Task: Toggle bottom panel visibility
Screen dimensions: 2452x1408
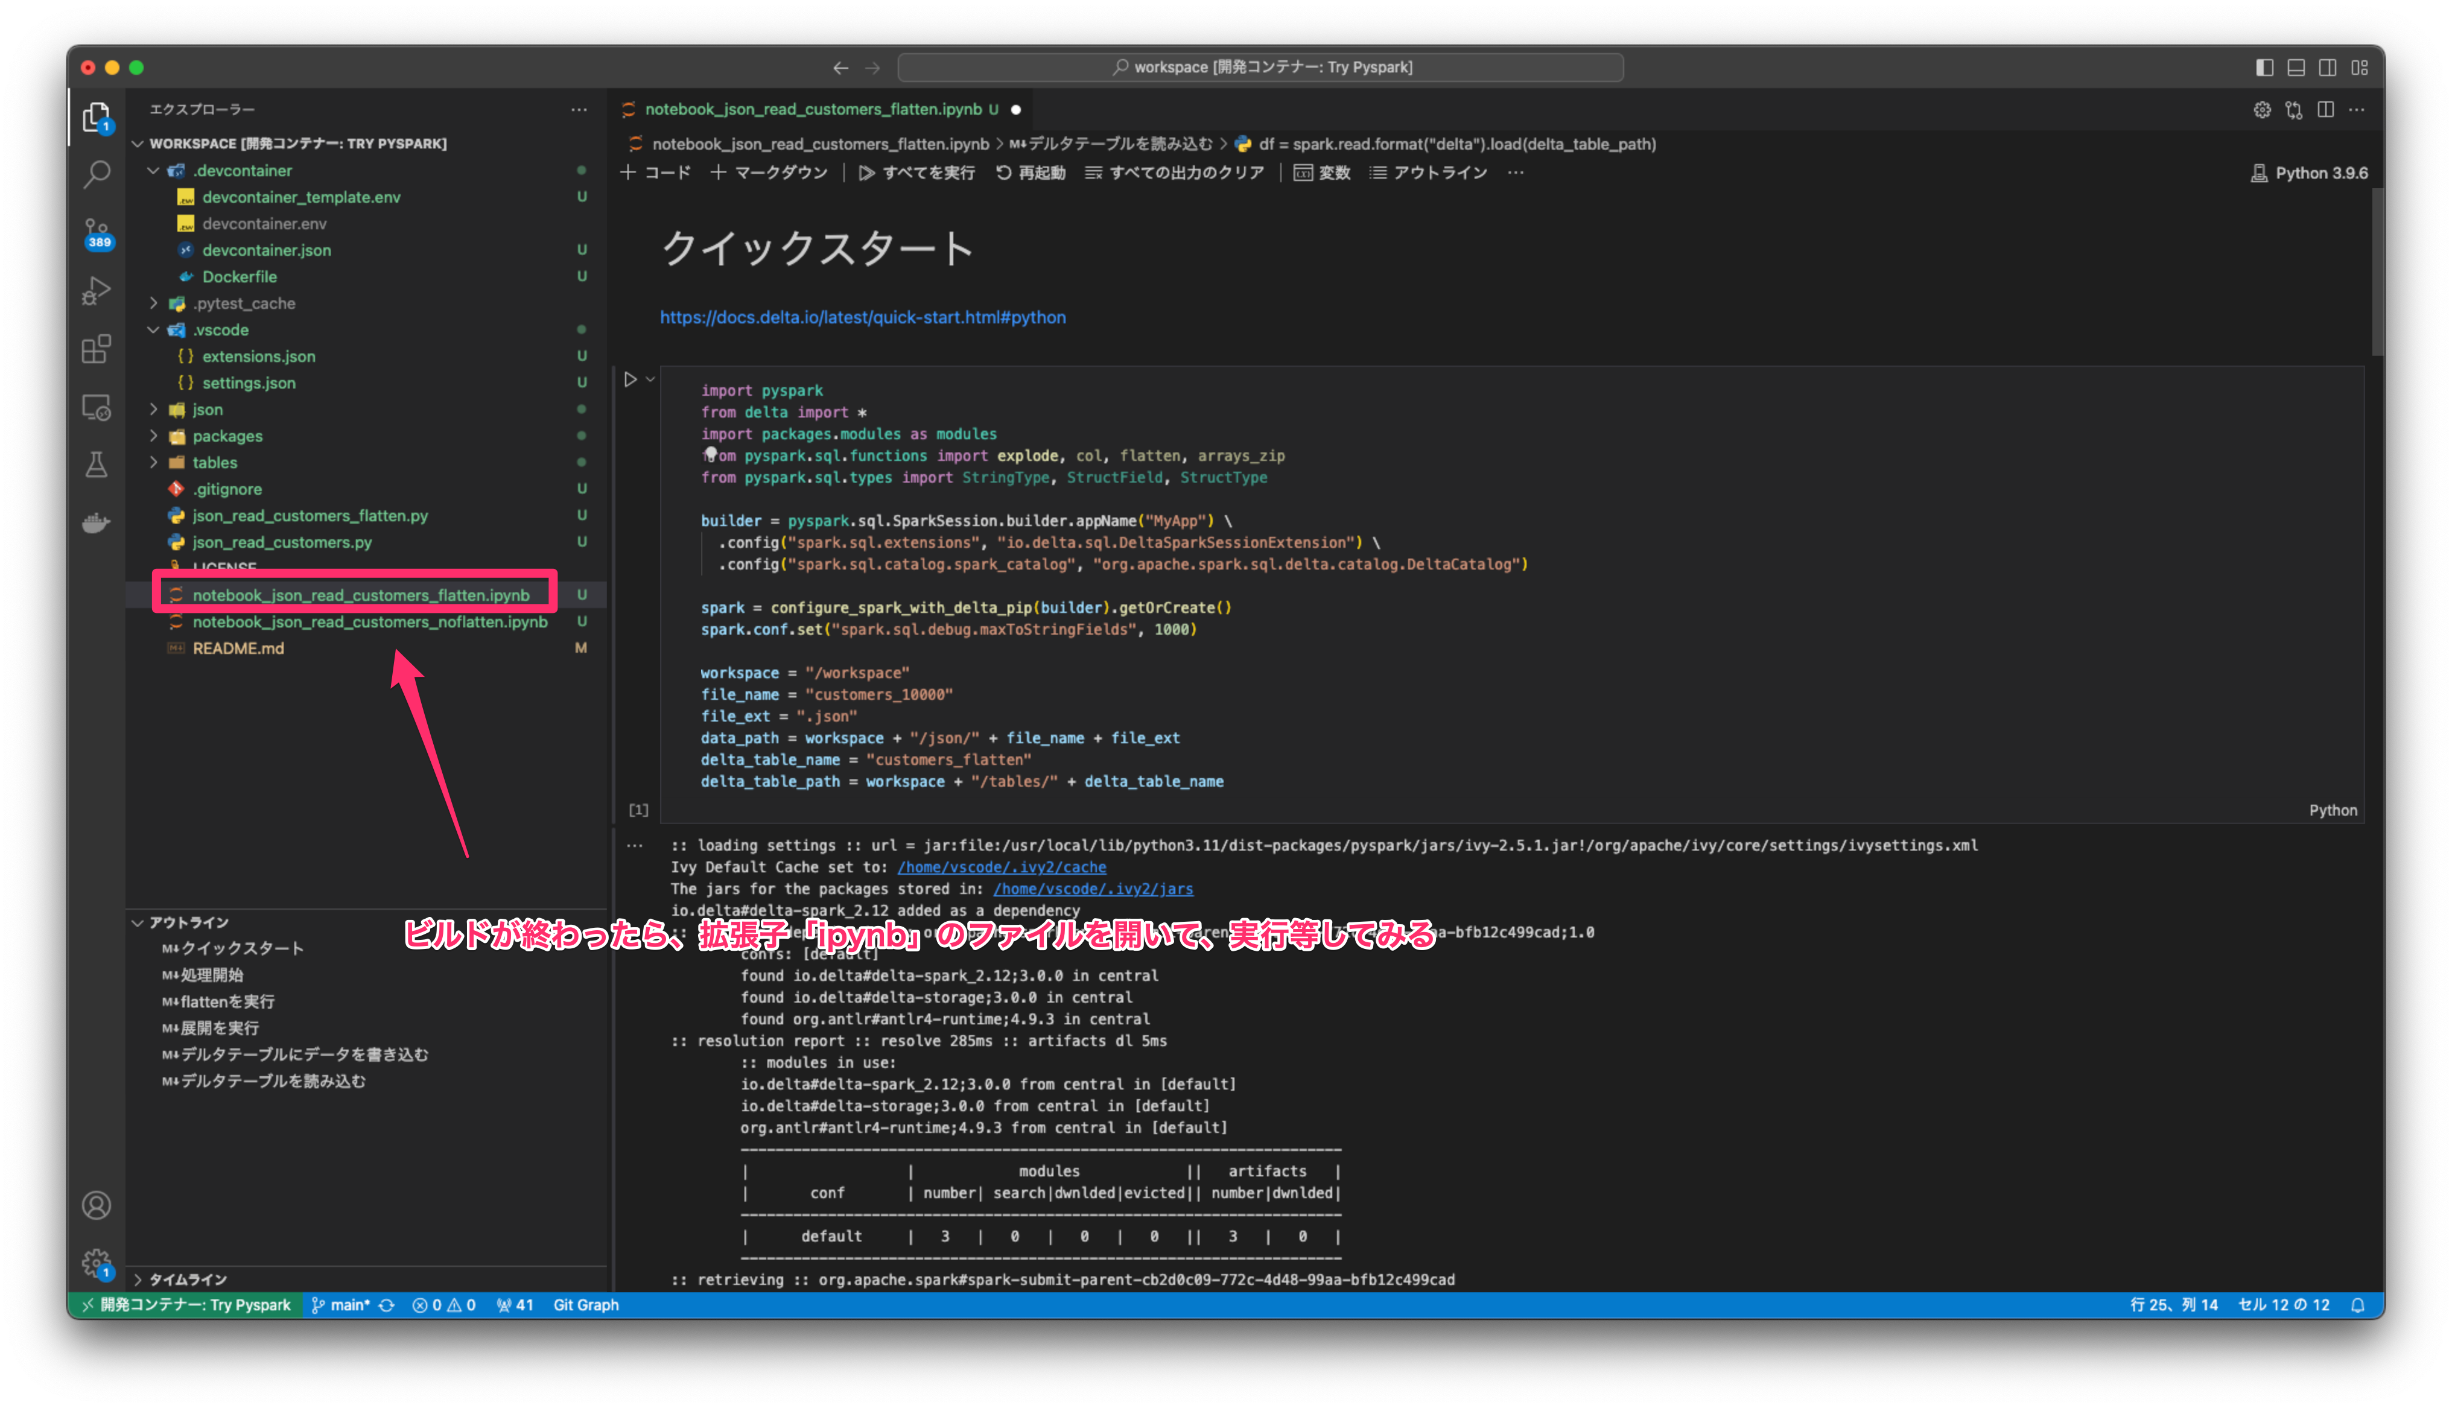Action: point(2295,68)
